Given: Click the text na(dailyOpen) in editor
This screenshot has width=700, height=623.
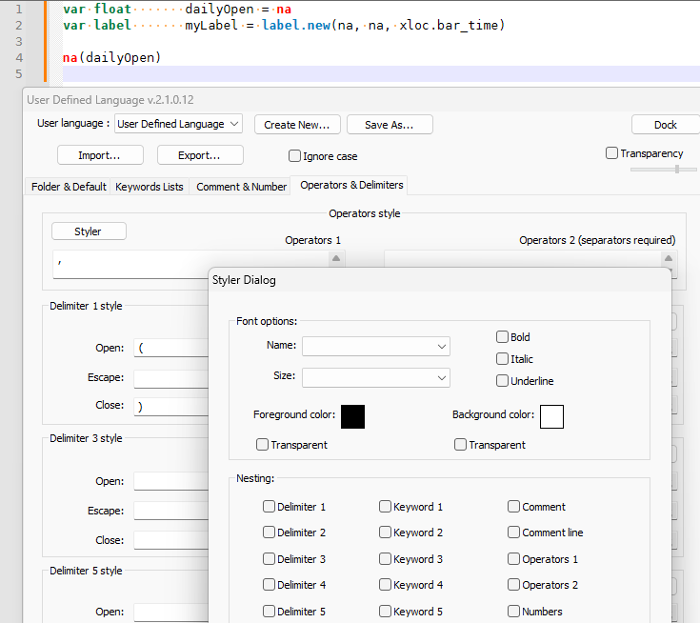Looking at the screenshot, I should 111,57.
